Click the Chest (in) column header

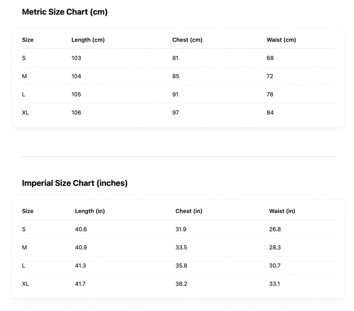tap(189, 211)
